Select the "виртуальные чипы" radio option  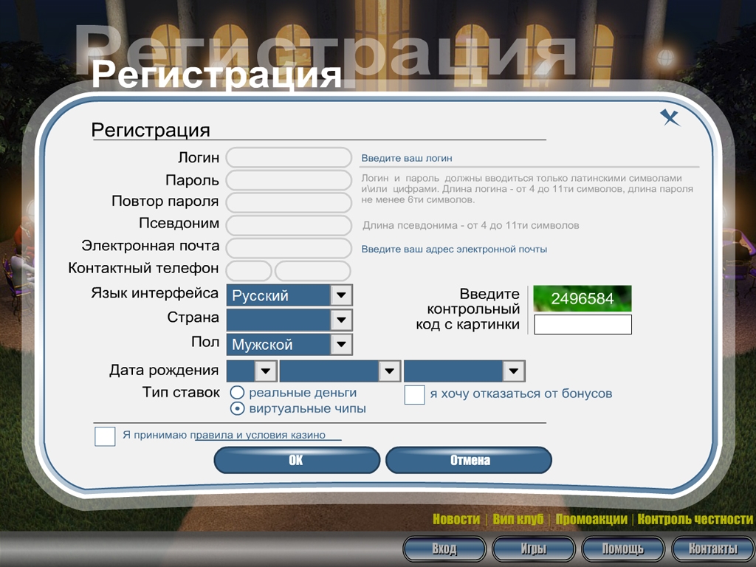(238, 408)
